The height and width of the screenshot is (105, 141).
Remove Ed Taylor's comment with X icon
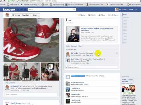[117, 53]
